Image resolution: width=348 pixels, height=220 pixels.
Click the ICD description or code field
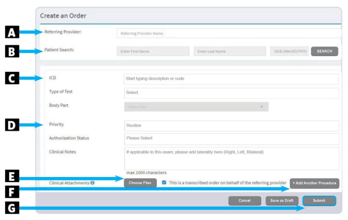231,79
